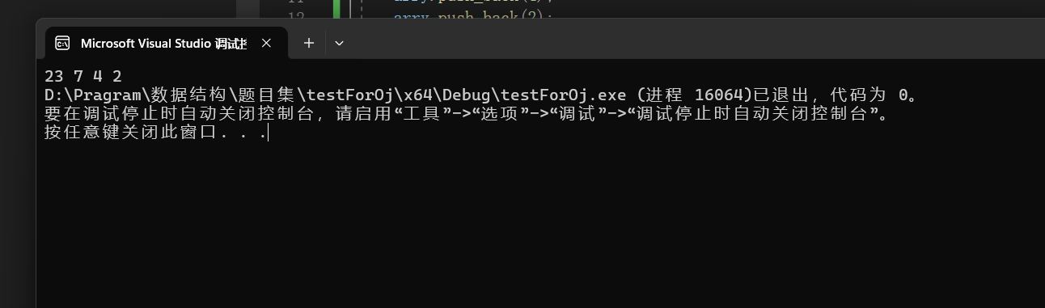Viewport: 1045px width, 308px height.
Task: Click the exit code 0 at line end
Action: tap(903, 95)
